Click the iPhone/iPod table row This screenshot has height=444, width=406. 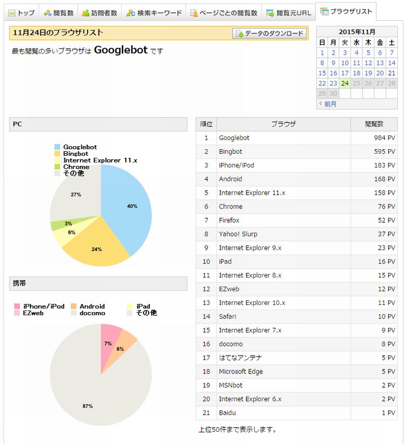coord(296,165)
